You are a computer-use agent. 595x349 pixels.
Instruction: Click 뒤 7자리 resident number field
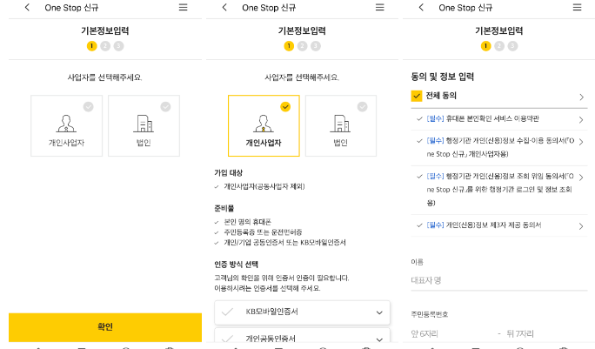(546, 334)
